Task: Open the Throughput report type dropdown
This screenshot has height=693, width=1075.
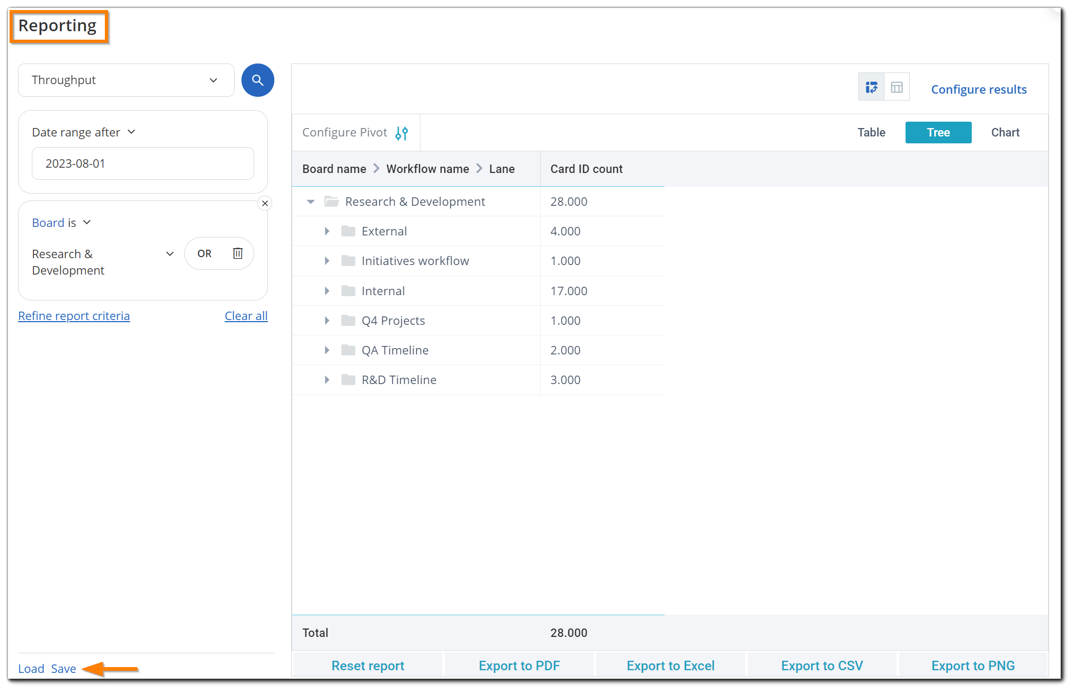Action: click(126, 80)
